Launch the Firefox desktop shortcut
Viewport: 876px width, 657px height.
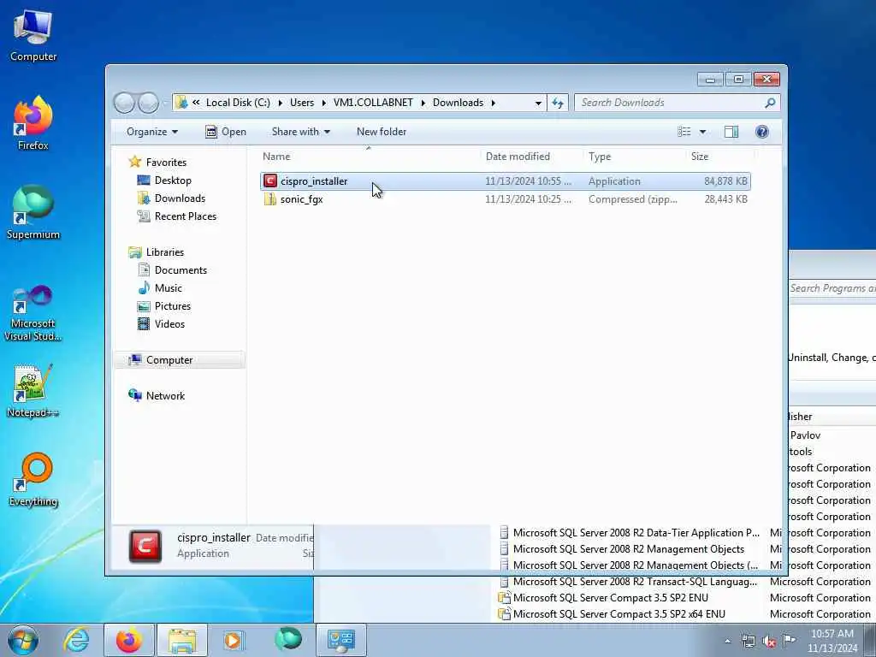click(33, 123)
